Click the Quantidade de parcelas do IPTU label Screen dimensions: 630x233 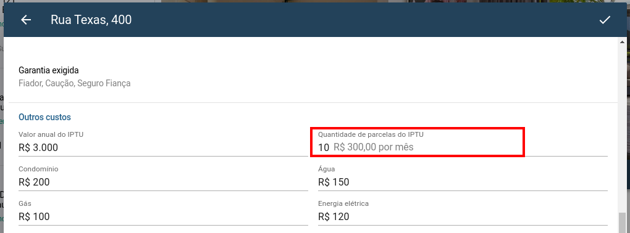(371, 134)
